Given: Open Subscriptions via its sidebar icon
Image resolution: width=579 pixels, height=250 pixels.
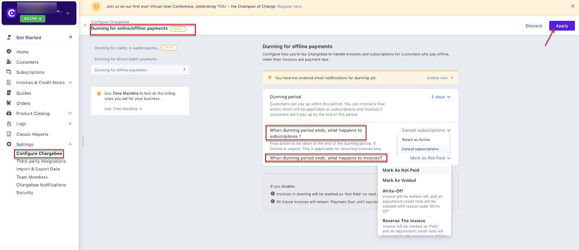Looking at the screenshot, I should (x=9, y=72).
